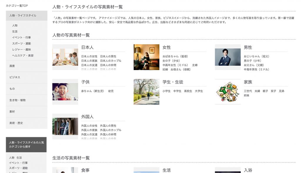The height and width of the screenshot is (173, 301).
Task: Open the 男性 heading link
Action: coord(248,47)
